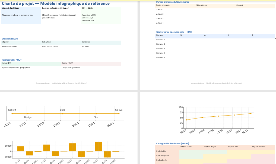276x164 pixels.
Task: Click the T1 CA bar in the bar chart
Action: [x=21, y=149]
